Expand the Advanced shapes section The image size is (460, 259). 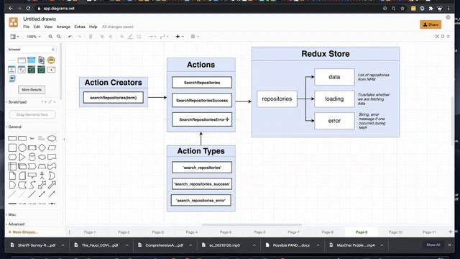coord(16,224)
